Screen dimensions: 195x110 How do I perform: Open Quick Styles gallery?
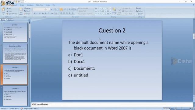tap(119, 12)
